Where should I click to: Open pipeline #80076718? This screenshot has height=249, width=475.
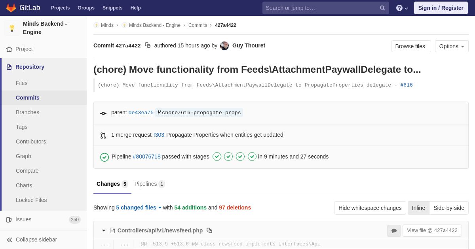tap(146, 157)
